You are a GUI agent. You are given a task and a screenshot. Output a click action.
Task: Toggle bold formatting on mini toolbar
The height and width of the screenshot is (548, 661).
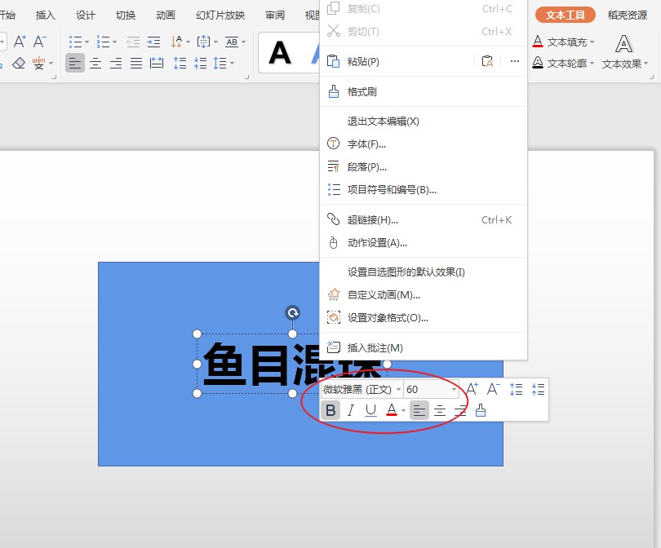[330, 410]
